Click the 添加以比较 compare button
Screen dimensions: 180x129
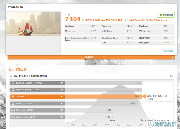[x=168, y=51]
